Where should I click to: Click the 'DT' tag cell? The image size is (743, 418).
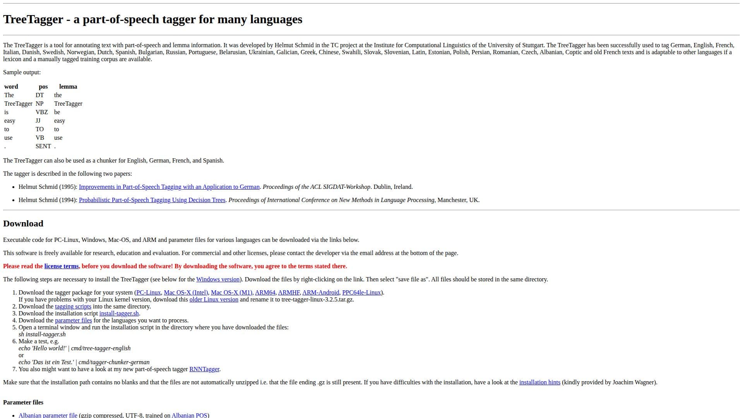point(40,95)
